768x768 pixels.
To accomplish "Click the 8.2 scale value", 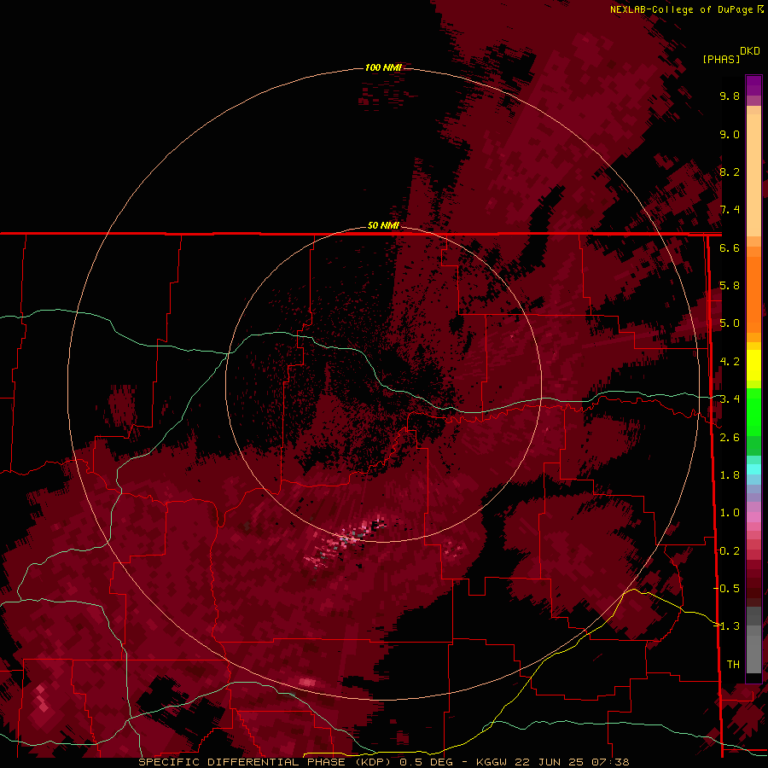I will pyautogui.click(x=730, y=172).
